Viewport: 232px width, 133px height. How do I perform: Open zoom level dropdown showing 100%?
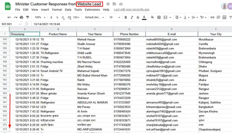[x=40, y=17]
